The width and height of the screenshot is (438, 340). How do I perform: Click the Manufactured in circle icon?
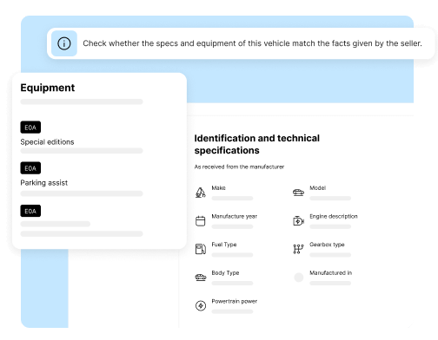(x=299, y=278)
